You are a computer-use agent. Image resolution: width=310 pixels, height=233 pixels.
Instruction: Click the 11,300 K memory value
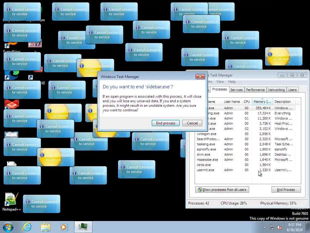click(x=264, y=118)
